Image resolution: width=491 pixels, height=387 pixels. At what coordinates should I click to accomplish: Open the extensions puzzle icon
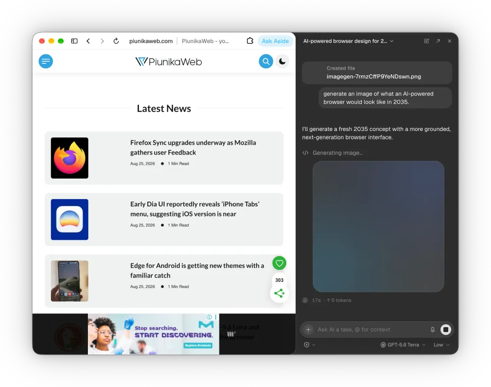pos(250,41)
